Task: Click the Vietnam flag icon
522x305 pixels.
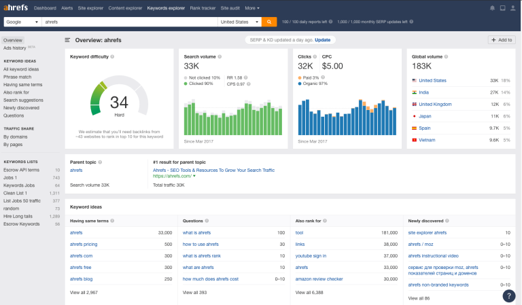Action: click(414, 140)
